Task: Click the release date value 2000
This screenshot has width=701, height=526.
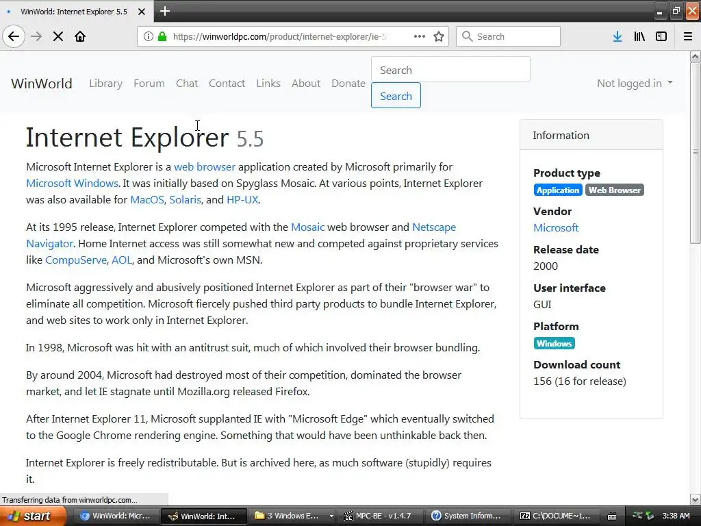Action: [546, 266]
